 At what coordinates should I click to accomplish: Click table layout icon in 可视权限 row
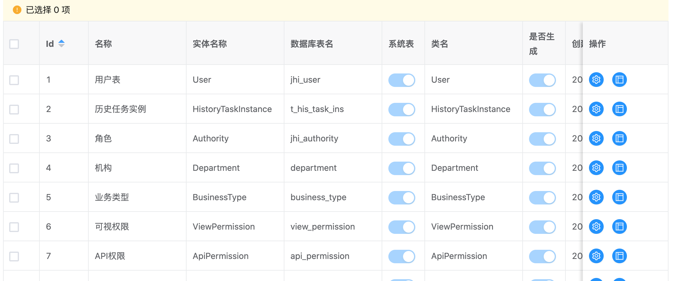pyautogui.click(x=619, y=227)
